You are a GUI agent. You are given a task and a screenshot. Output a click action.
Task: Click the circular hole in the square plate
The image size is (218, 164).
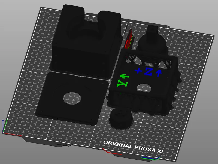pos(71,98)
